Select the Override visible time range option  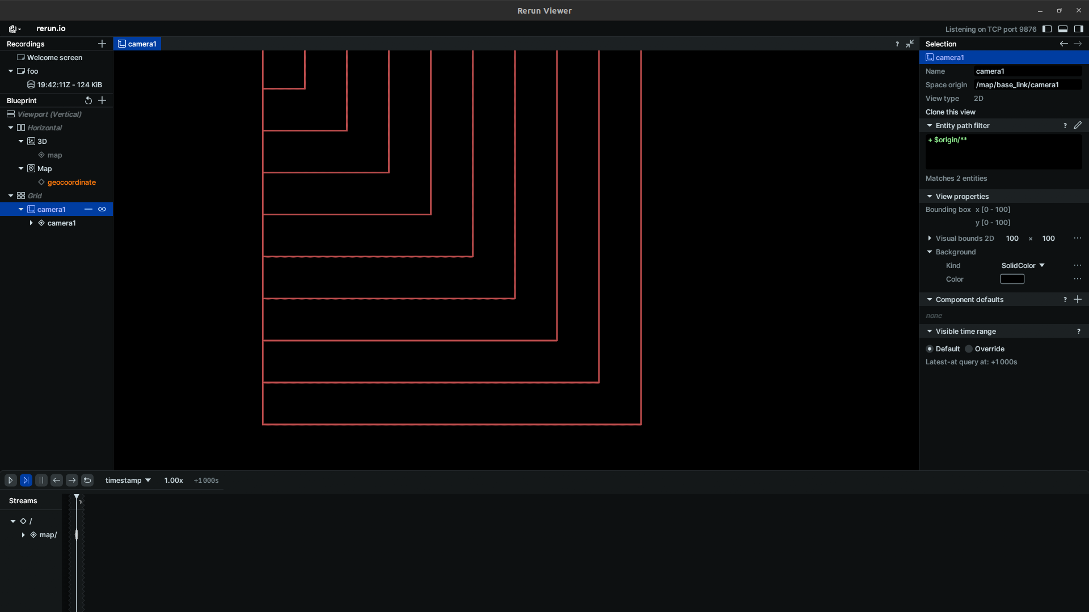click(968, 349)
